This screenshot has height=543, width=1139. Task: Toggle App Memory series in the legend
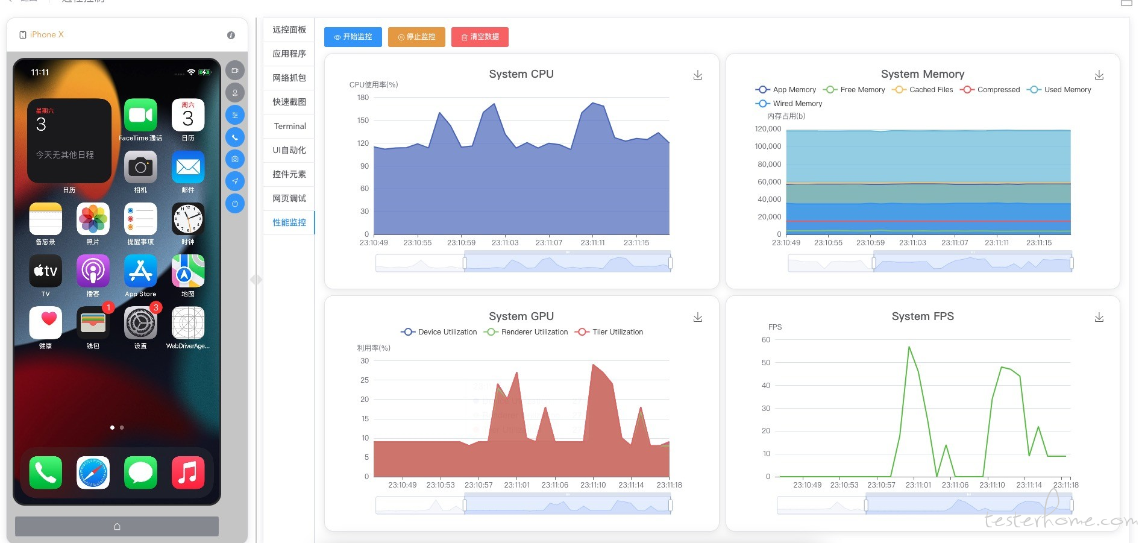(x=786, y=90)
